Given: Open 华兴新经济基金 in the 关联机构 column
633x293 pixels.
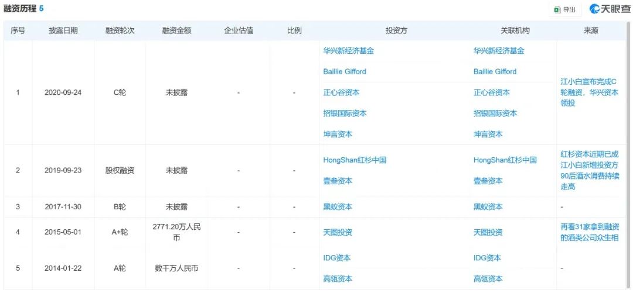Looking at the screenshot, I should point(499,51).
